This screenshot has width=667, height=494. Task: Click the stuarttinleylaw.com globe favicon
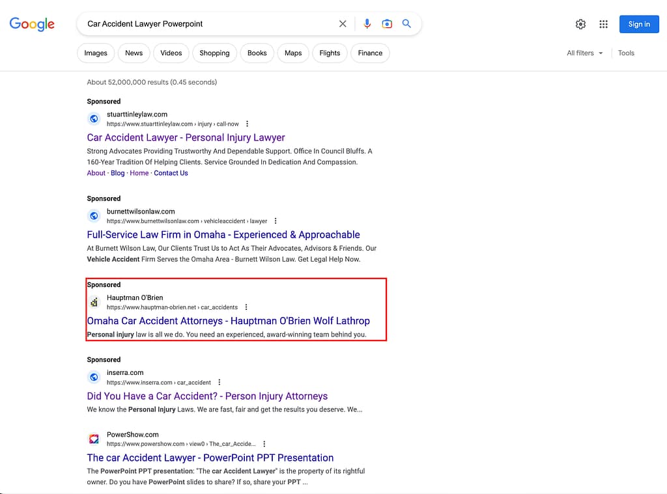pos(94,118)
